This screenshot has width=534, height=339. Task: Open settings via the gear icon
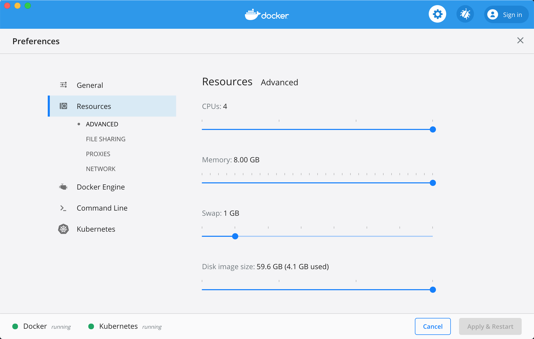pos(437,14)
